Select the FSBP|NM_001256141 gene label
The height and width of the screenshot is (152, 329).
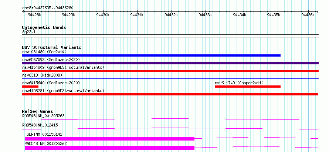(43, 134)
